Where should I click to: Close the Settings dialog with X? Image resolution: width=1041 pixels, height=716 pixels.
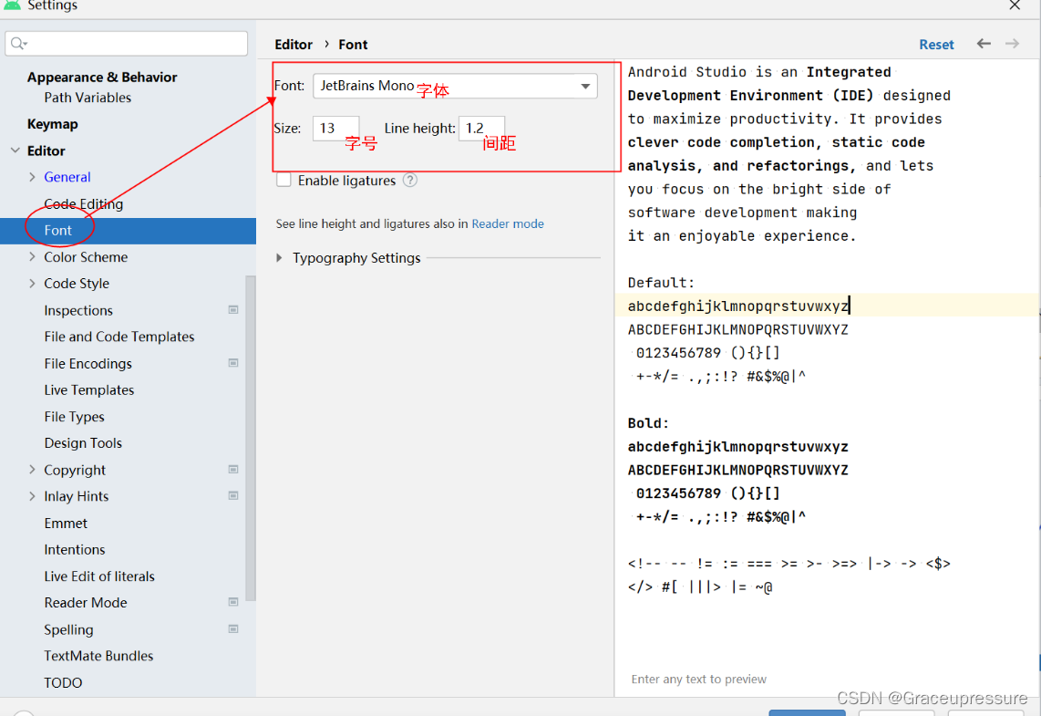pos(1015,5)
